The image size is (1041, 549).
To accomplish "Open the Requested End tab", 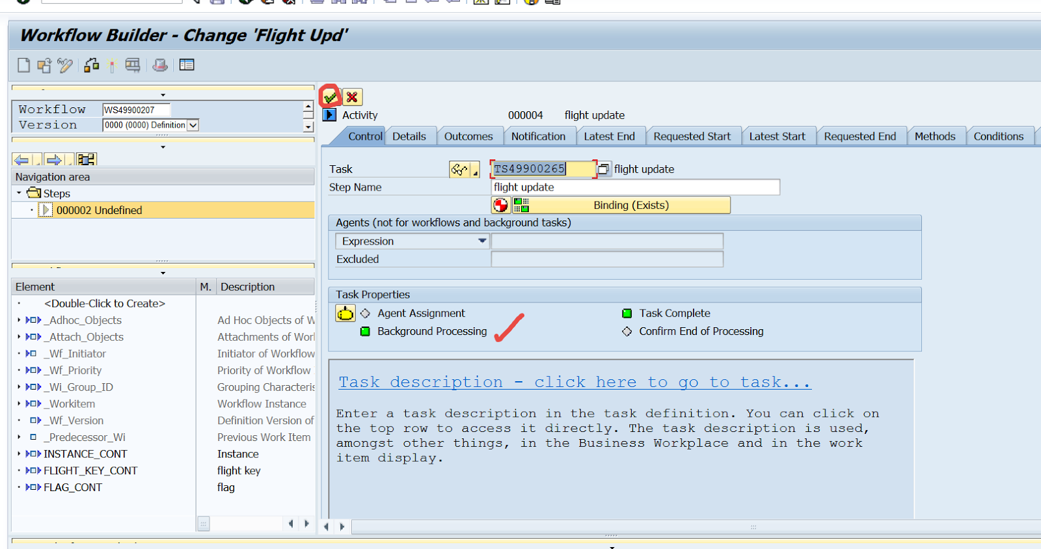I will 859,137.
